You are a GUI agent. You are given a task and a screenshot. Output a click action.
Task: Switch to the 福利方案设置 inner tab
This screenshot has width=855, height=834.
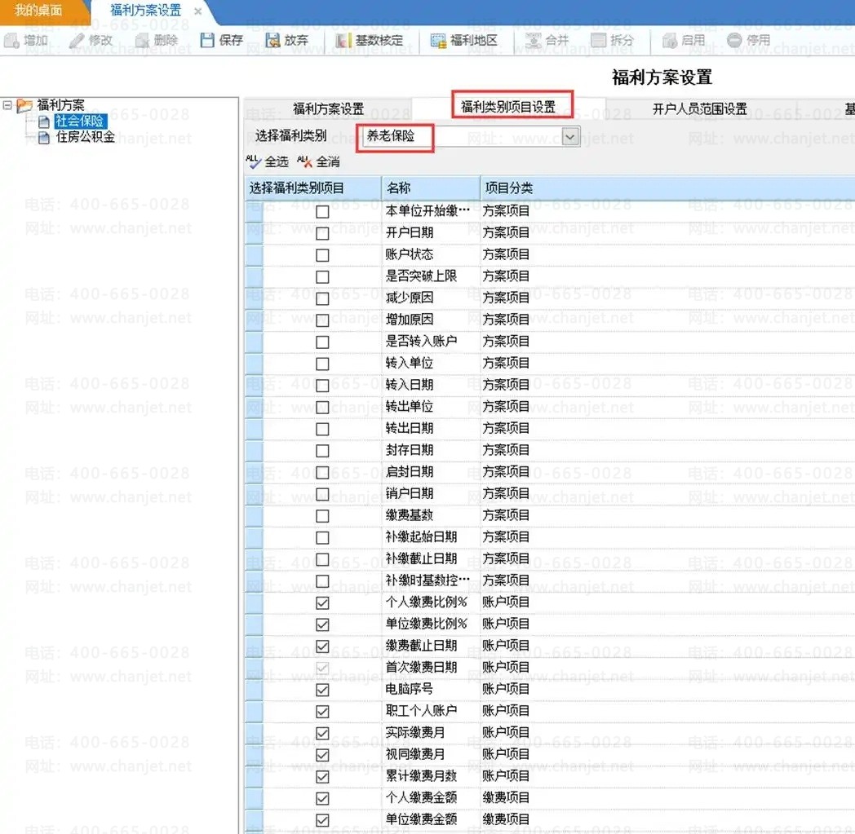pos(328,108)
